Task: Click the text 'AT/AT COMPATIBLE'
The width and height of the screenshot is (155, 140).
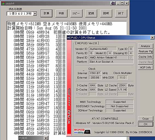Action: 105,119
